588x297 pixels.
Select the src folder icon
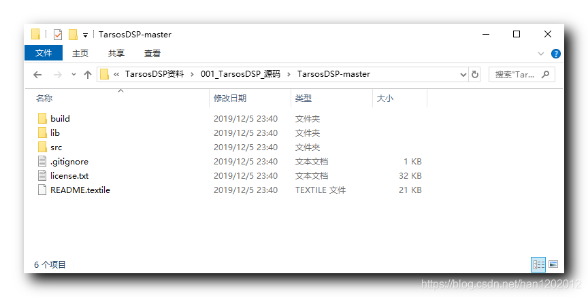tap(42, 147)
